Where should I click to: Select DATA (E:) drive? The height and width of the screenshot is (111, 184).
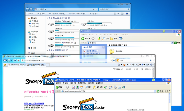click(63, 30)
